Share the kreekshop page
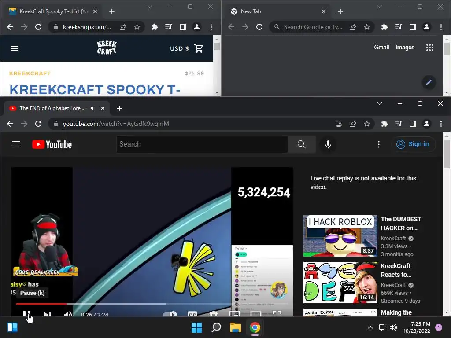 pyautogui.click(x=123, y=27)
